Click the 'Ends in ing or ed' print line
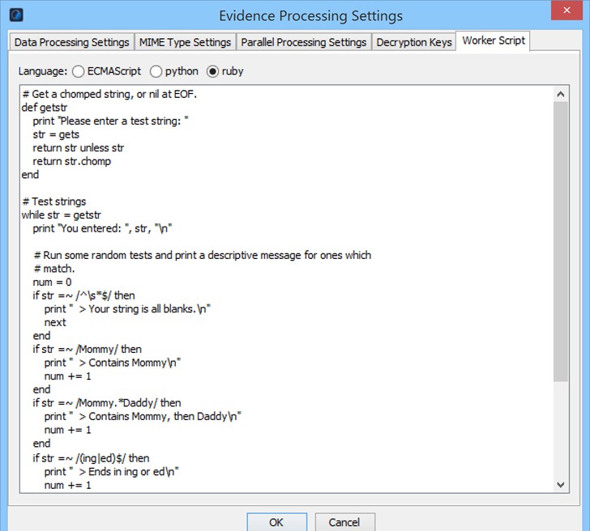The width and height of the screenshot is (590, 531). click(x=112, y=472)
